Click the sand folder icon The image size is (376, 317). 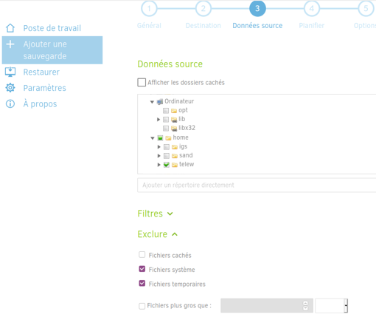click(x=175, y=156)
